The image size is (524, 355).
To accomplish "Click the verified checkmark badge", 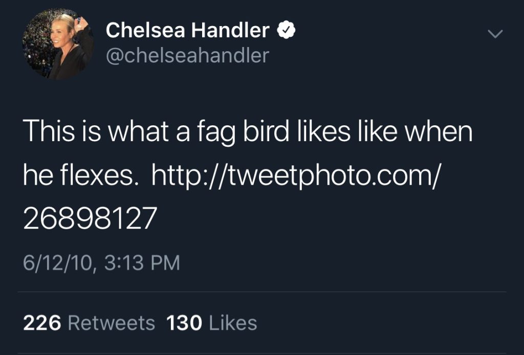I will coord(286,30).
